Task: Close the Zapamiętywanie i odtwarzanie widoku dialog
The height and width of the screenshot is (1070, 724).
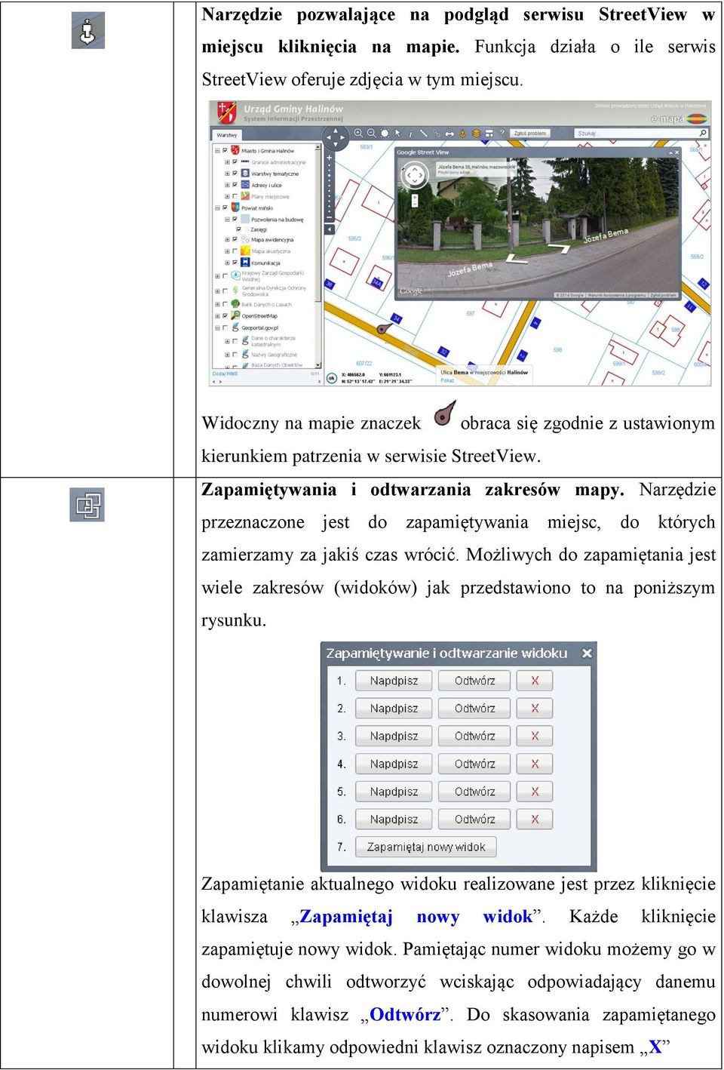Action: pyautogui.click(x=587, y=653)
